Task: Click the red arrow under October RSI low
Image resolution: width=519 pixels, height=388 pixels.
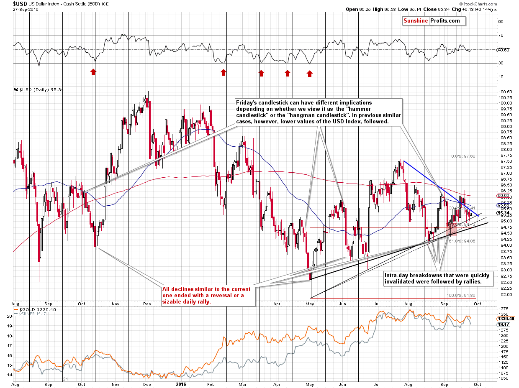Action: point(93,72)
